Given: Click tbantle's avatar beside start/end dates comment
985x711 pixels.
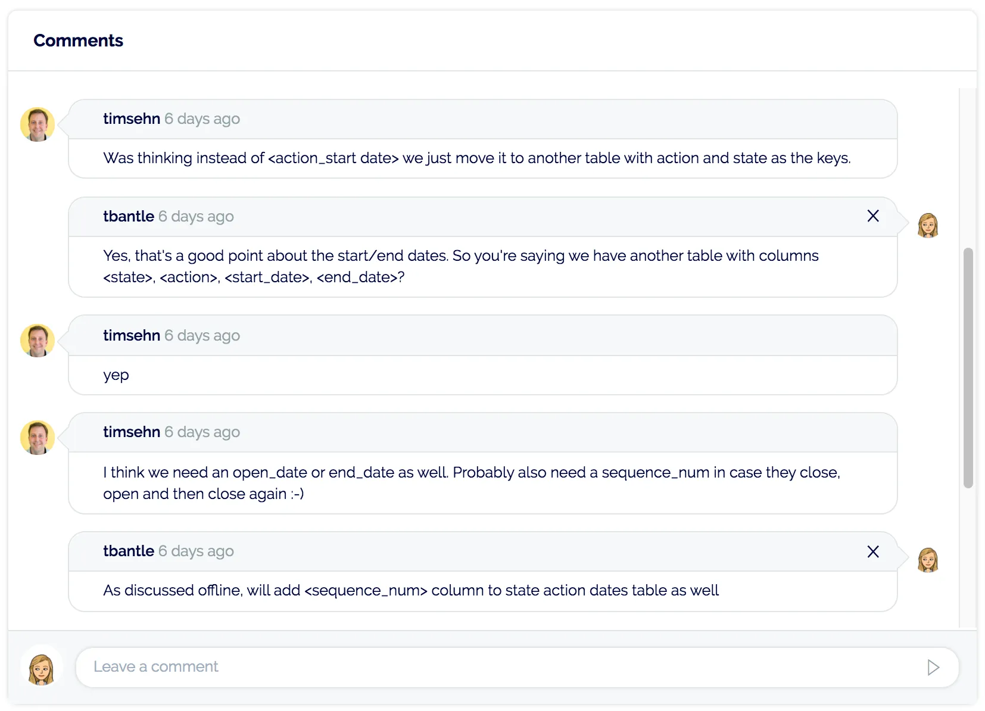Looking at the screenshot, I should [927, 226].
